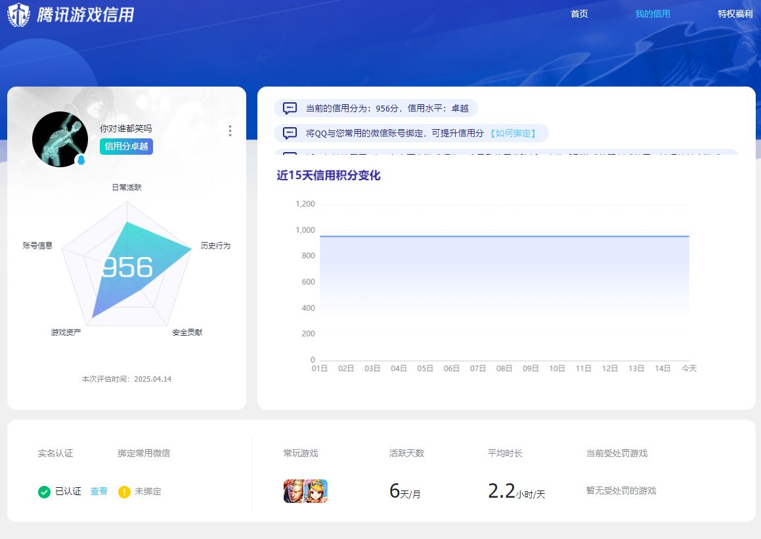Click the 6天/月 active days value
Image resolution: width=761 pixels, height=539 pixels.
[x=404, y=491]
